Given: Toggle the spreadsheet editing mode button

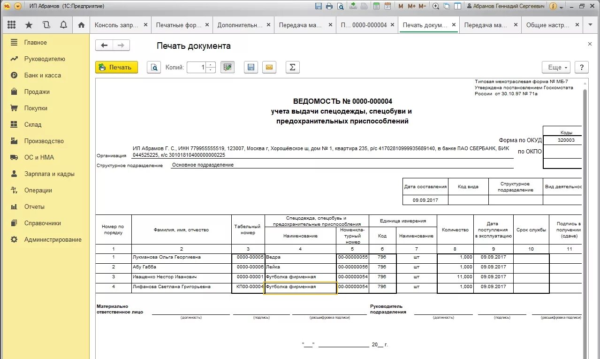Looking at the screenshot, I should point(228,68).
